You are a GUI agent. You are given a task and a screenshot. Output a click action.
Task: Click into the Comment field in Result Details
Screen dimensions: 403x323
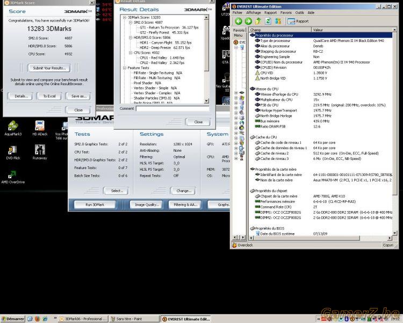[x=172, y=109]
